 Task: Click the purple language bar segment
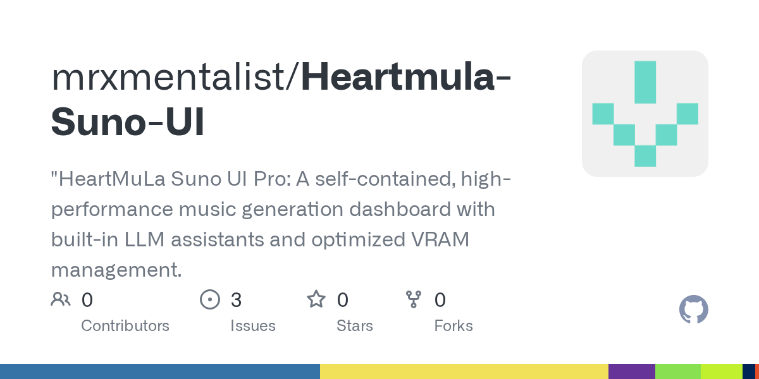tap(631, 371)
